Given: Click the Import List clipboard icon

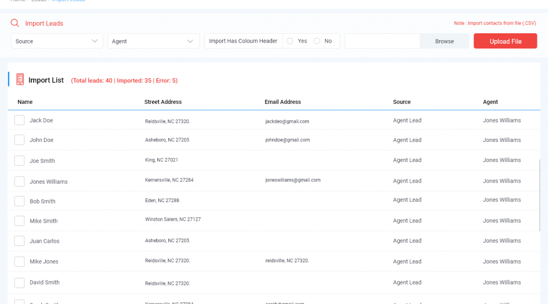Looking at the screenshot, I should 20,79.
